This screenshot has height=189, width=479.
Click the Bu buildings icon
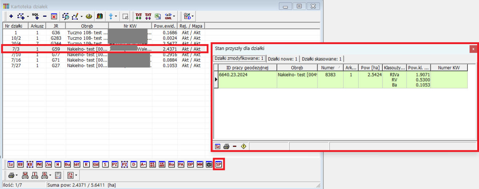point(67,165)
